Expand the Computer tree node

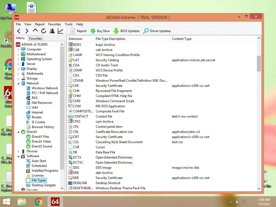19,50
